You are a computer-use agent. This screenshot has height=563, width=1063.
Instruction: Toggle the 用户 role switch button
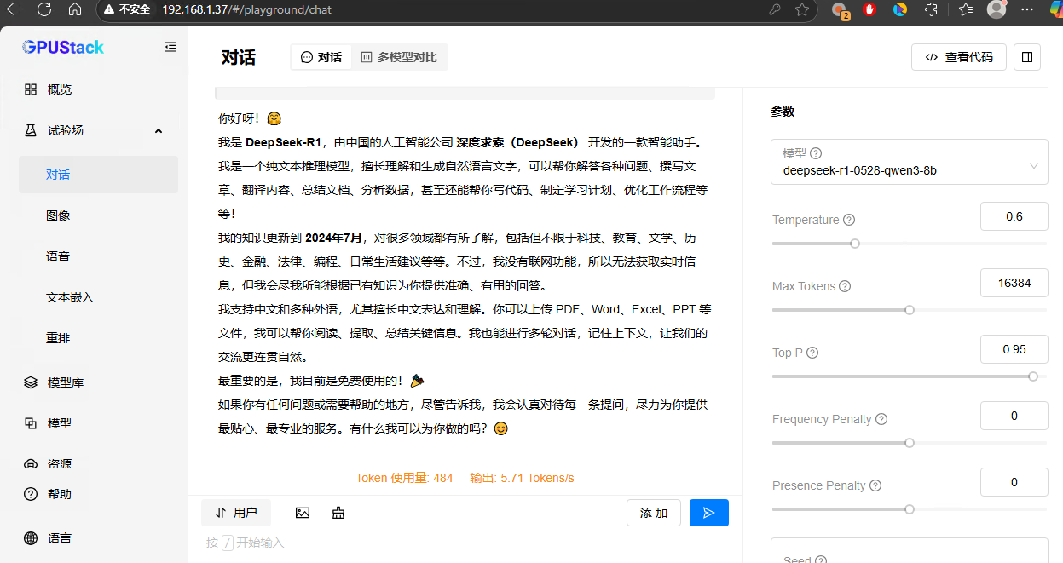click(x=236, y=513)
